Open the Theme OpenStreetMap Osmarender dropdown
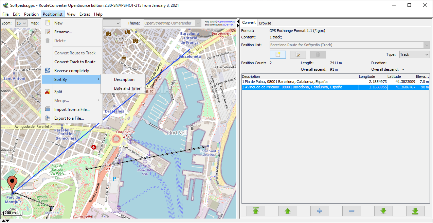This screenshot has height=223, width=433. click(x=173, y=23)
